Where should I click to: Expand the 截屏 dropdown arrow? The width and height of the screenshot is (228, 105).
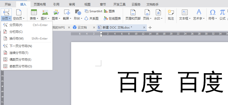[70, 19]
